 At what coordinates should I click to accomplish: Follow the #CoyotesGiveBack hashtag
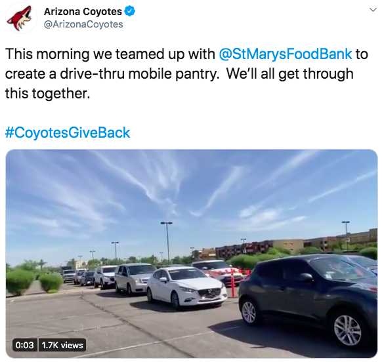(x=68, y=132)
